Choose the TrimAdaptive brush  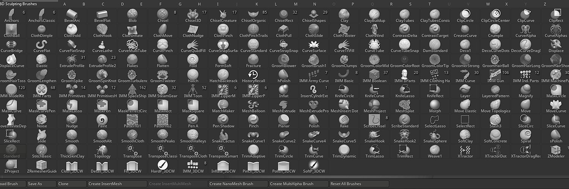pyautogui.click(x=253, y=152)
